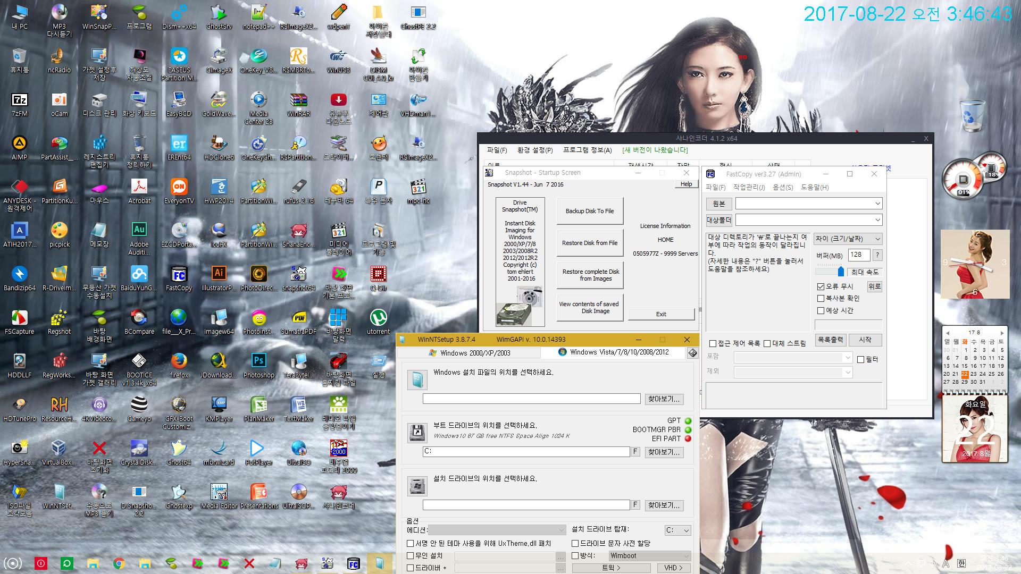Enable the 필터 checkbox in FastCopy
Image resolution: width=1021 pixels, height=574 pixels.
[x=860, y=359]
